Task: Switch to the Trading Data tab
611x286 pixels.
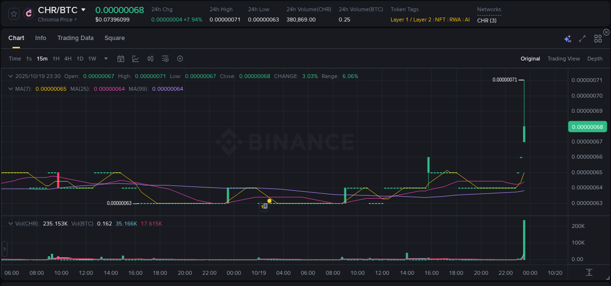Action: [75, 38]
